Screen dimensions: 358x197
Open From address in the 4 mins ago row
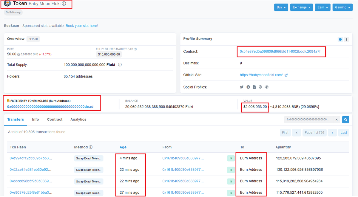(183, 158)
